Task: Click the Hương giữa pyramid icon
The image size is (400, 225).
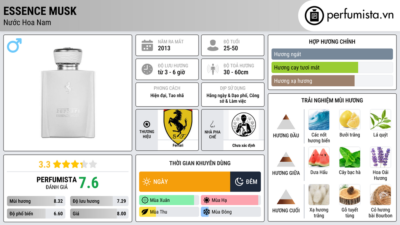Action: pyautogui.click(x=286, y=159)
